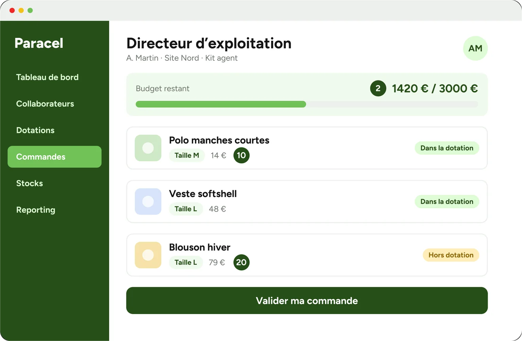Click the Directeur d'exploitation heading

(x=209, y=43)
